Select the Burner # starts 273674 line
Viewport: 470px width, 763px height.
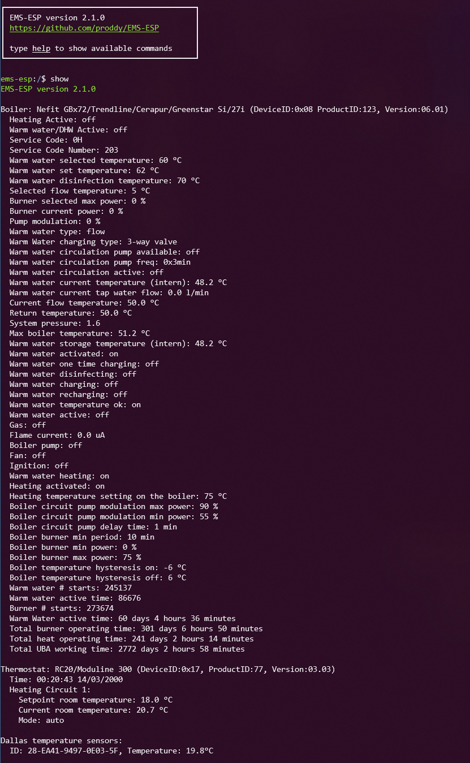pyautogui.click(x=57, y=608)
